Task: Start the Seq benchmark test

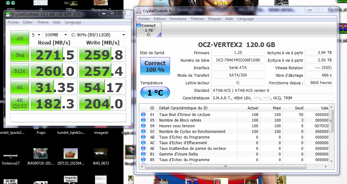Action: [x=20, y=55]
